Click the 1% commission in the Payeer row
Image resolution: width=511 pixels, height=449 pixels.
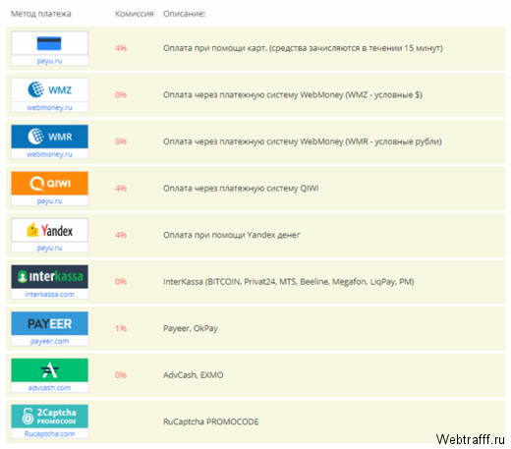[121, 328]
